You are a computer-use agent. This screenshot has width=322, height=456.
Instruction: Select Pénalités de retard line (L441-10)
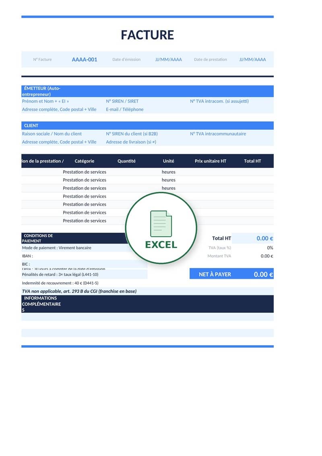pos(60,274)
